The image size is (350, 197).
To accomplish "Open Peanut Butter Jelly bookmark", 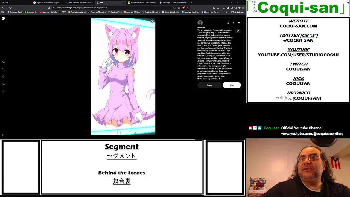I will [x=171, y=12].
